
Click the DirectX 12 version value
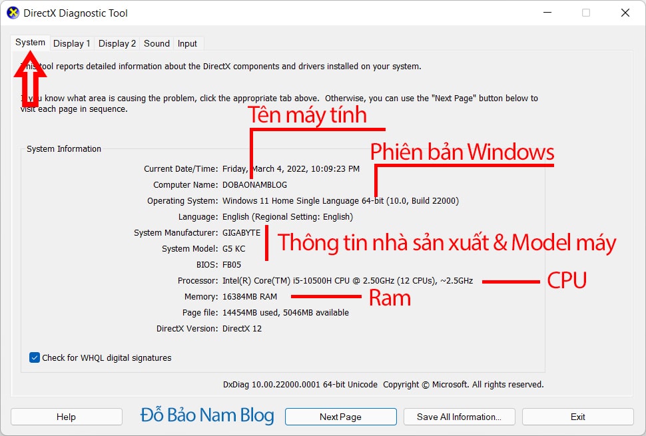click(x=242, y=329)
